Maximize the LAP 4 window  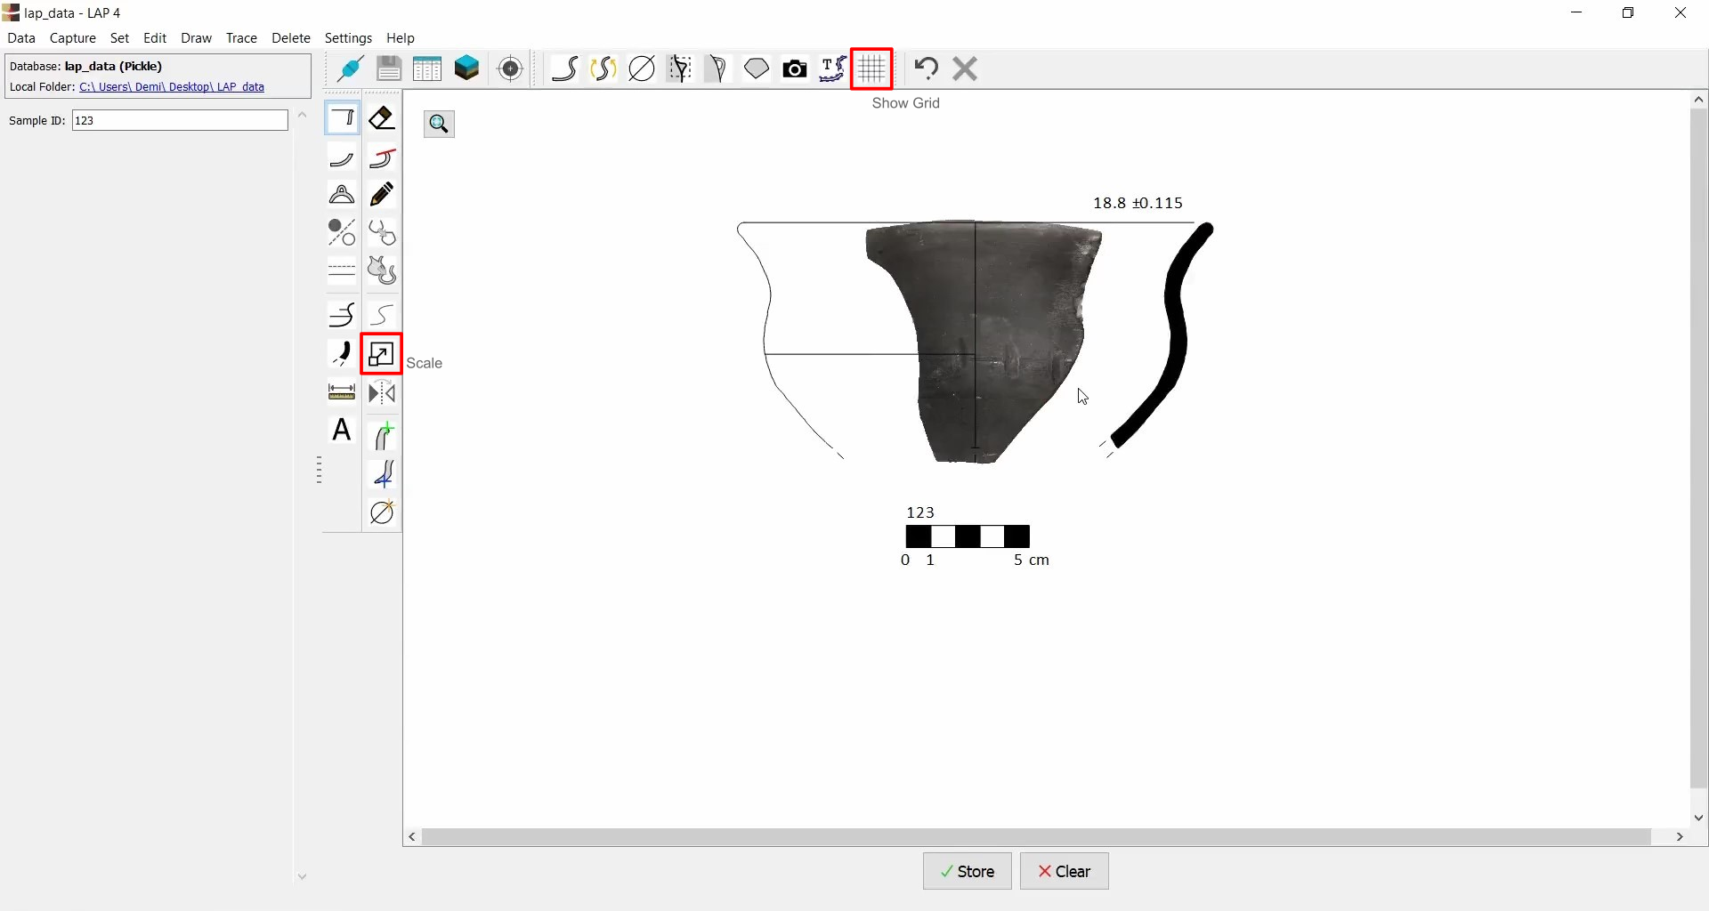[x=1628, y=13]
